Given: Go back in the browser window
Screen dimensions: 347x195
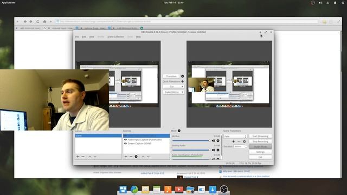Looking at the screenshot, I should tap(25, 22).
